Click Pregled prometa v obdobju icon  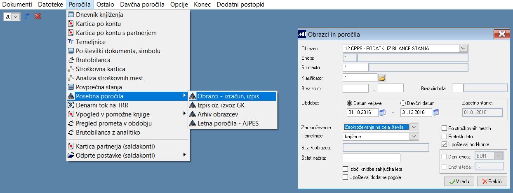[71, 123]
